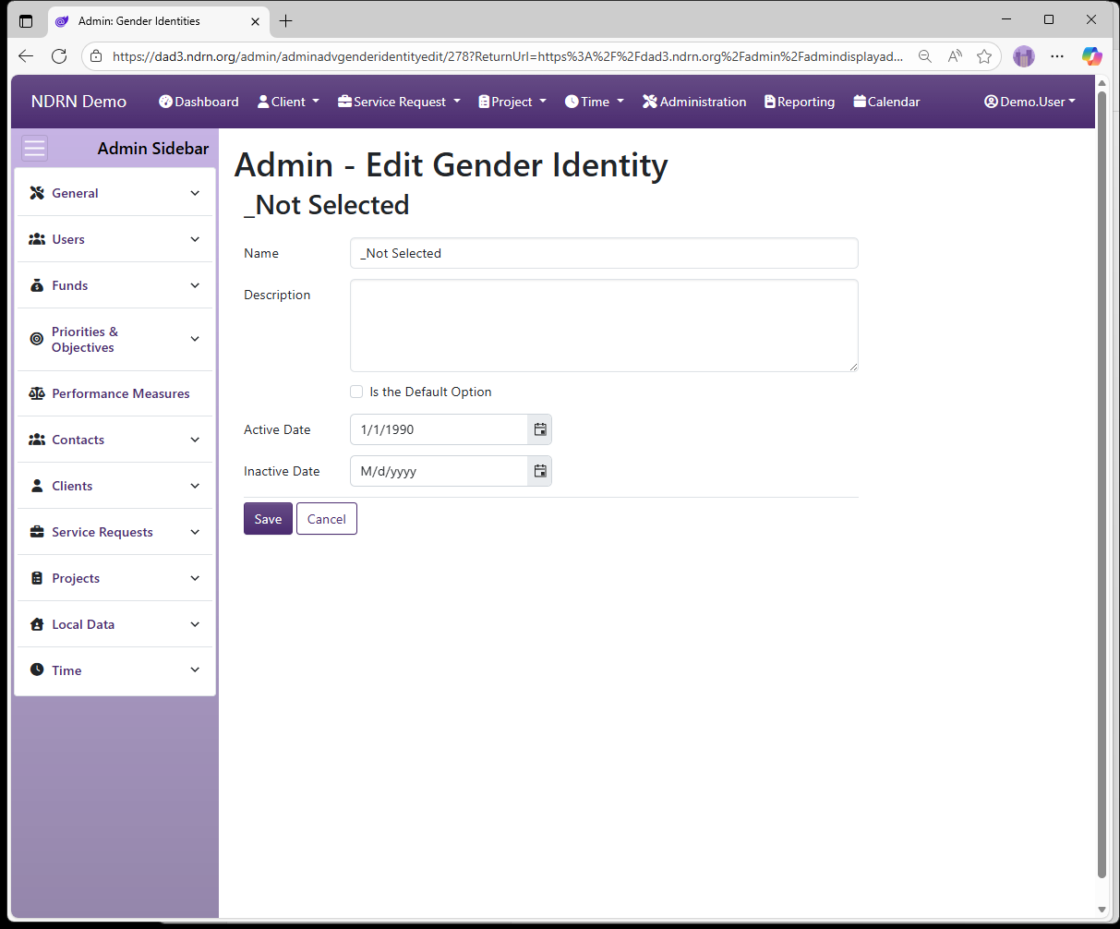Toggle the Admin Sidebar hamburger button
Screen dimensions: 1120x929
coord(34,149)
